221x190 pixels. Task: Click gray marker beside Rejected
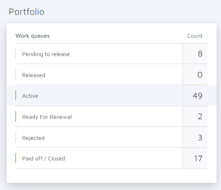pyautogui.click(x=16, y=137)
